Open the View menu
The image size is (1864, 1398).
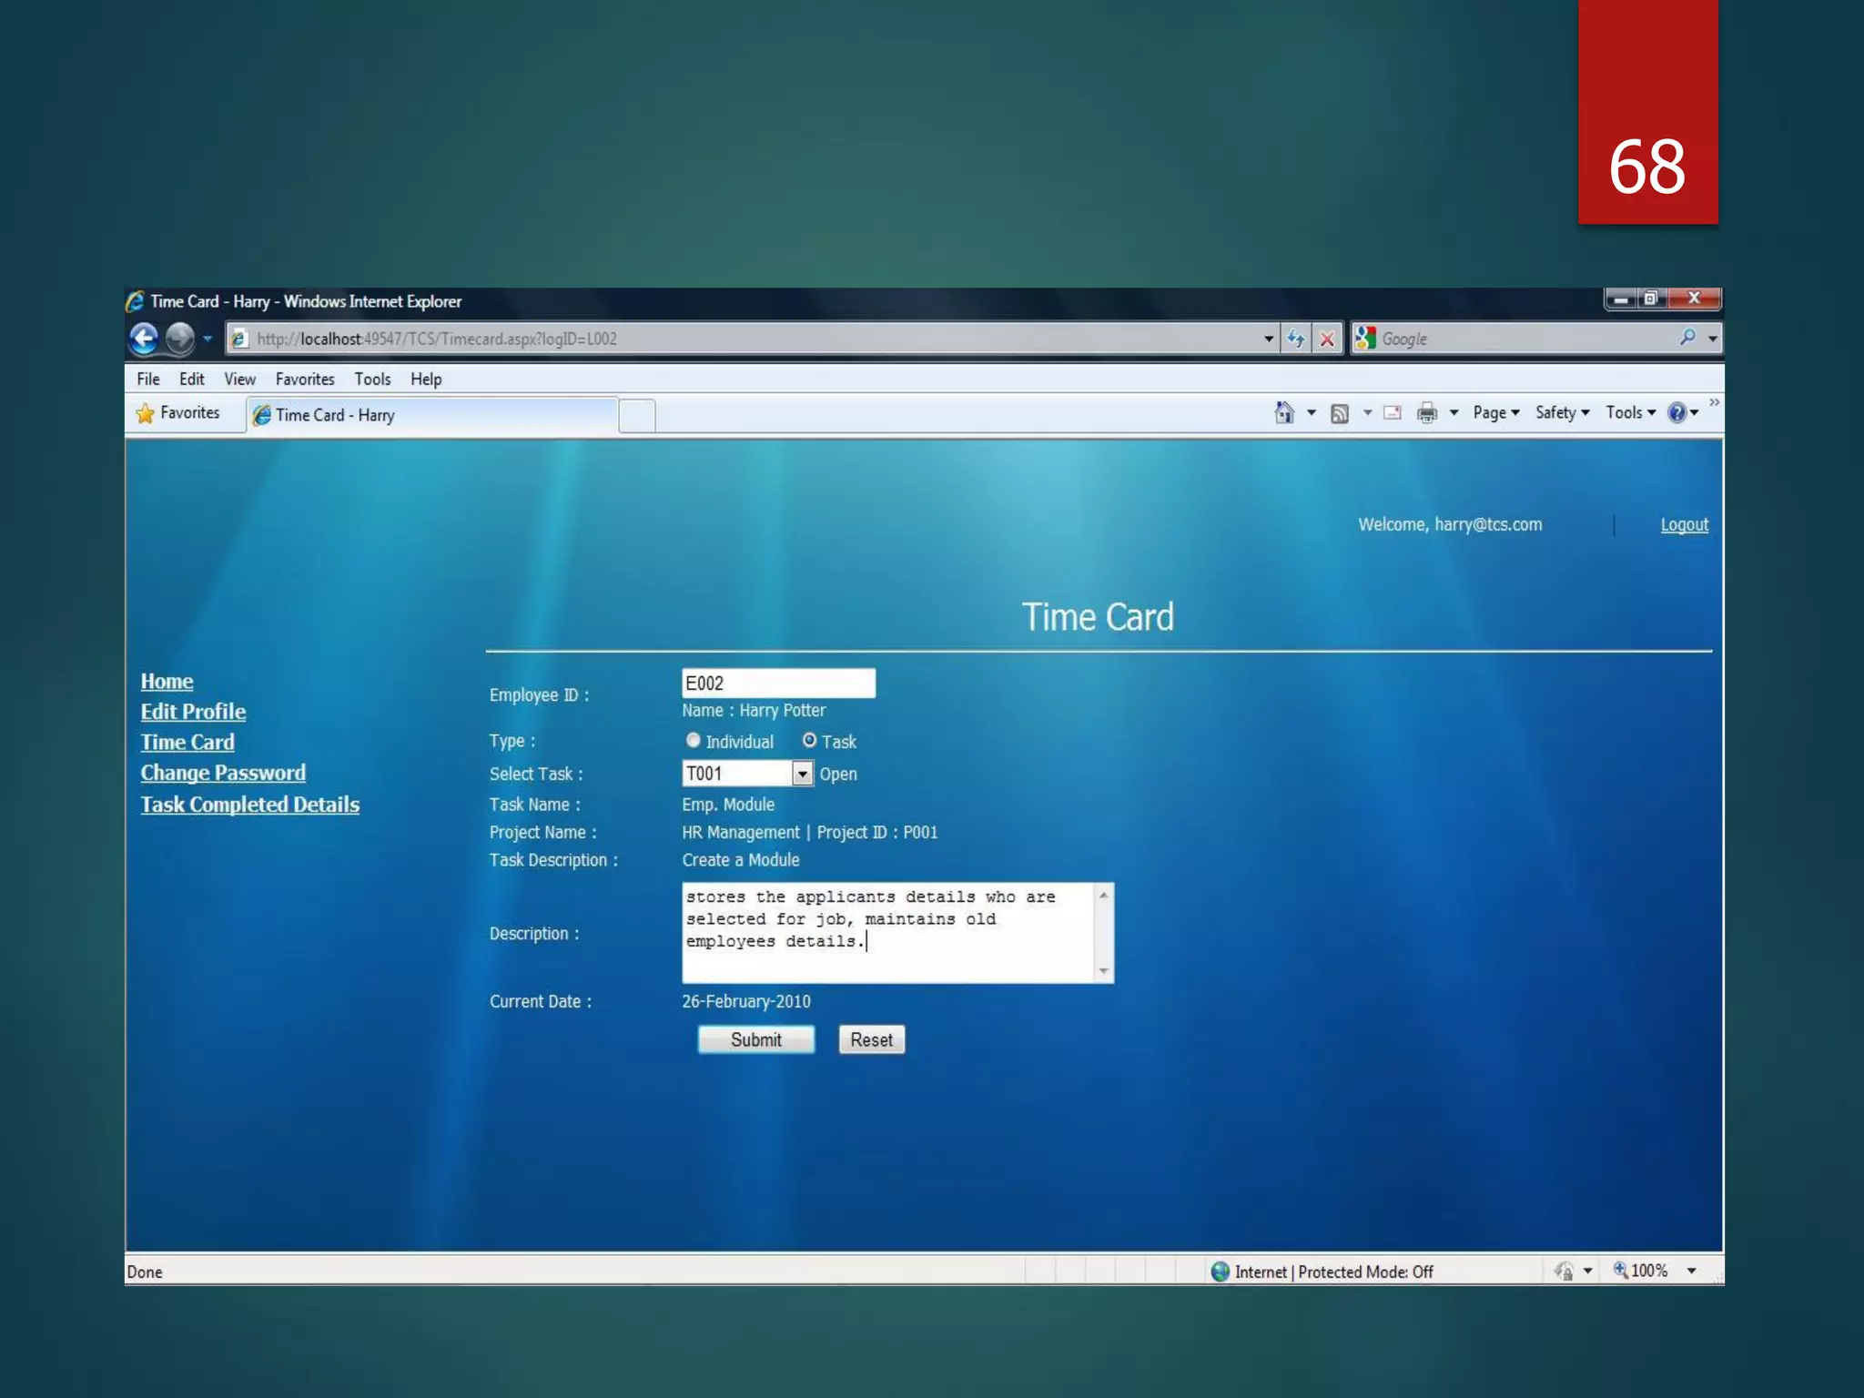click(x=239, y=379)
